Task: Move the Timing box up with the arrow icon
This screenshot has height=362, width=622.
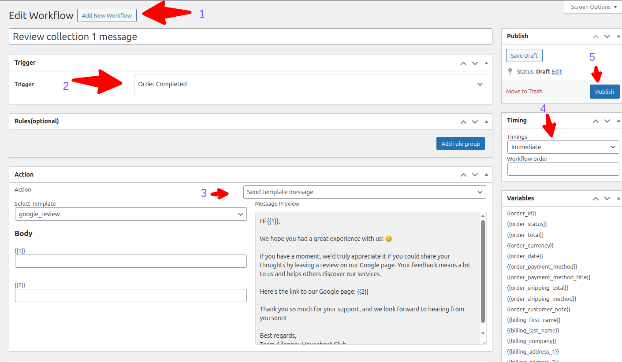Action: 595,120
